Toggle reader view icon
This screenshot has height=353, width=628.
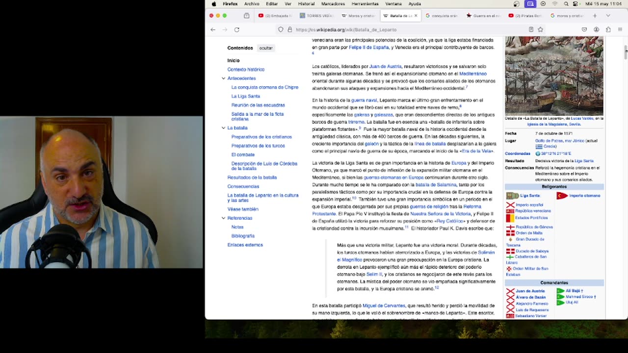click(531, 29)
